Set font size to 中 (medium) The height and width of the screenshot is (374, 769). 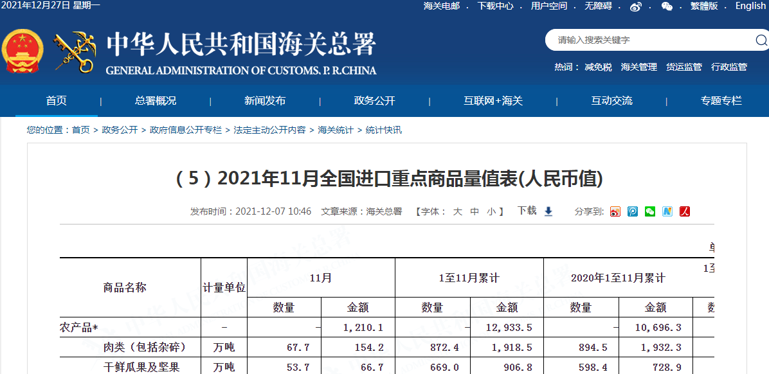tap(475, 211)
